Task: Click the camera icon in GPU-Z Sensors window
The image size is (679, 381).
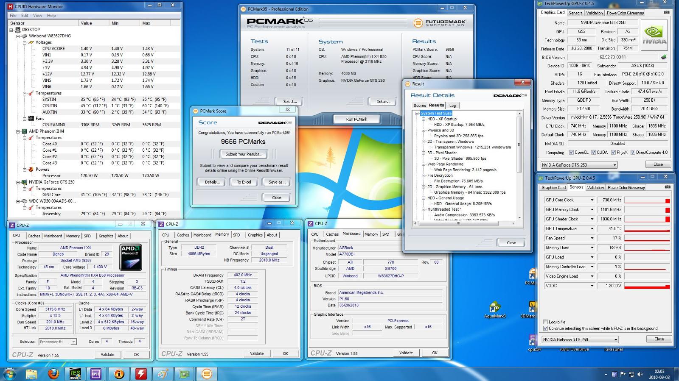Action: coord(667,187)
